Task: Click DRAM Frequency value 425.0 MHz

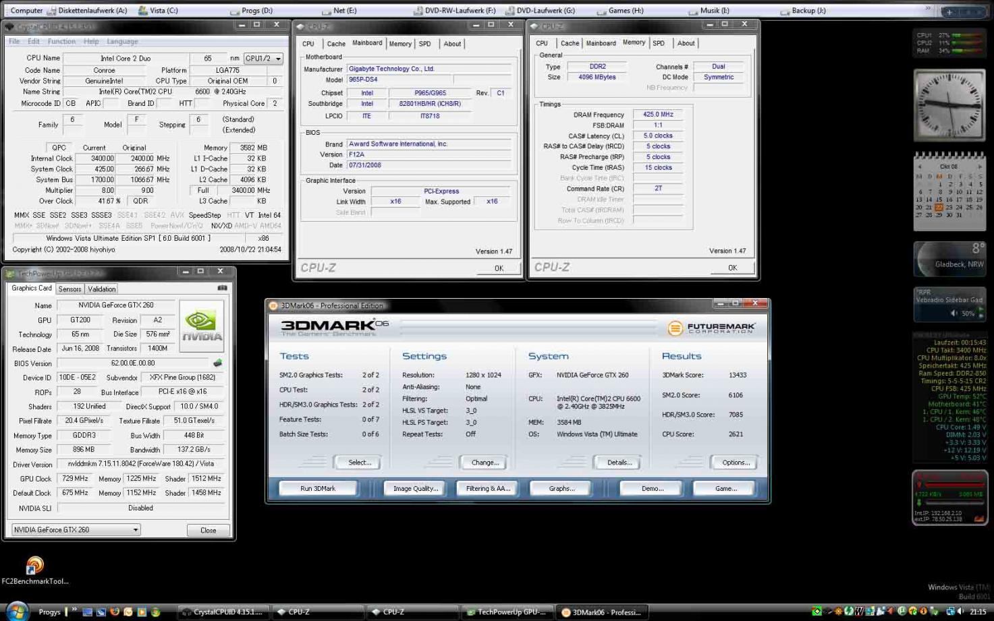Action: click(x=658, y=115)
